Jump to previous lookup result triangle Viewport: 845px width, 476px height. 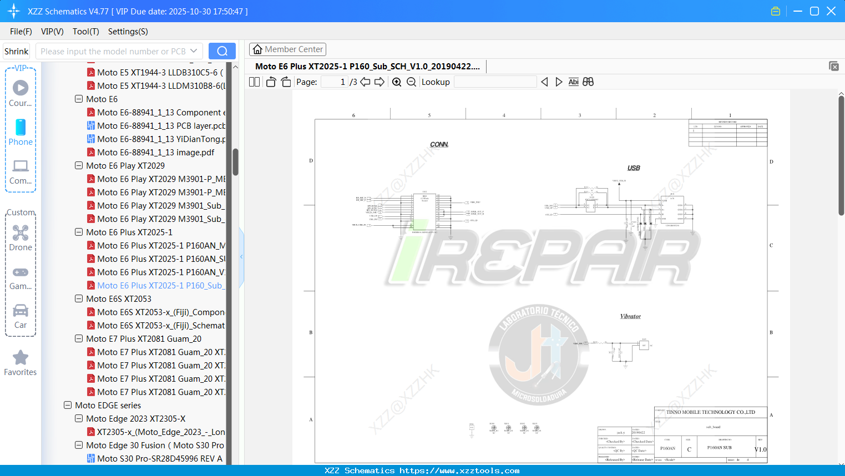(x=544, y=82)
